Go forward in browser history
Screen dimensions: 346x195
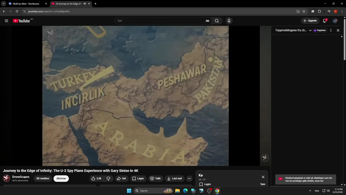10,11
